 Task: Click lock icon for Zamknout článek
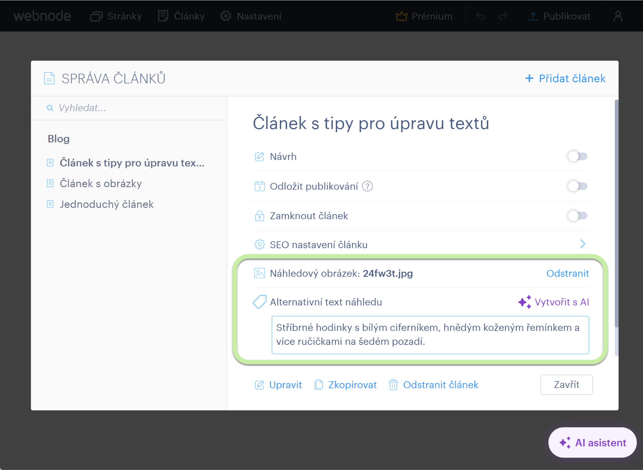(x=260, y=216)
